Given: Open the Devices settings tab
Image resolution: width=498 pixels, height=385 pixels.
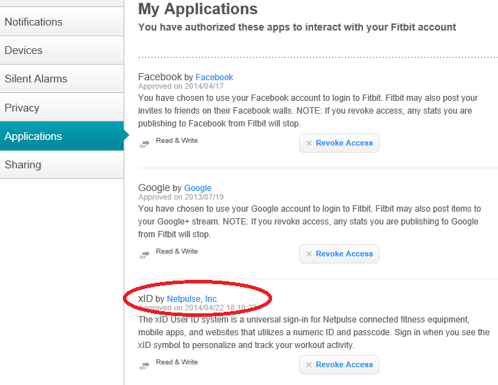Looking at the screenshot, I should pyautogui.click(x=62, y=50).
